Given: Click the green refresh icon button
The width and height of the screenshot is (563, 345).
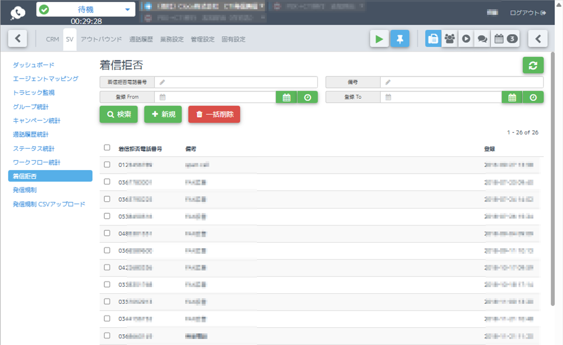Looking at the screenshot, I should coord(533,65).
